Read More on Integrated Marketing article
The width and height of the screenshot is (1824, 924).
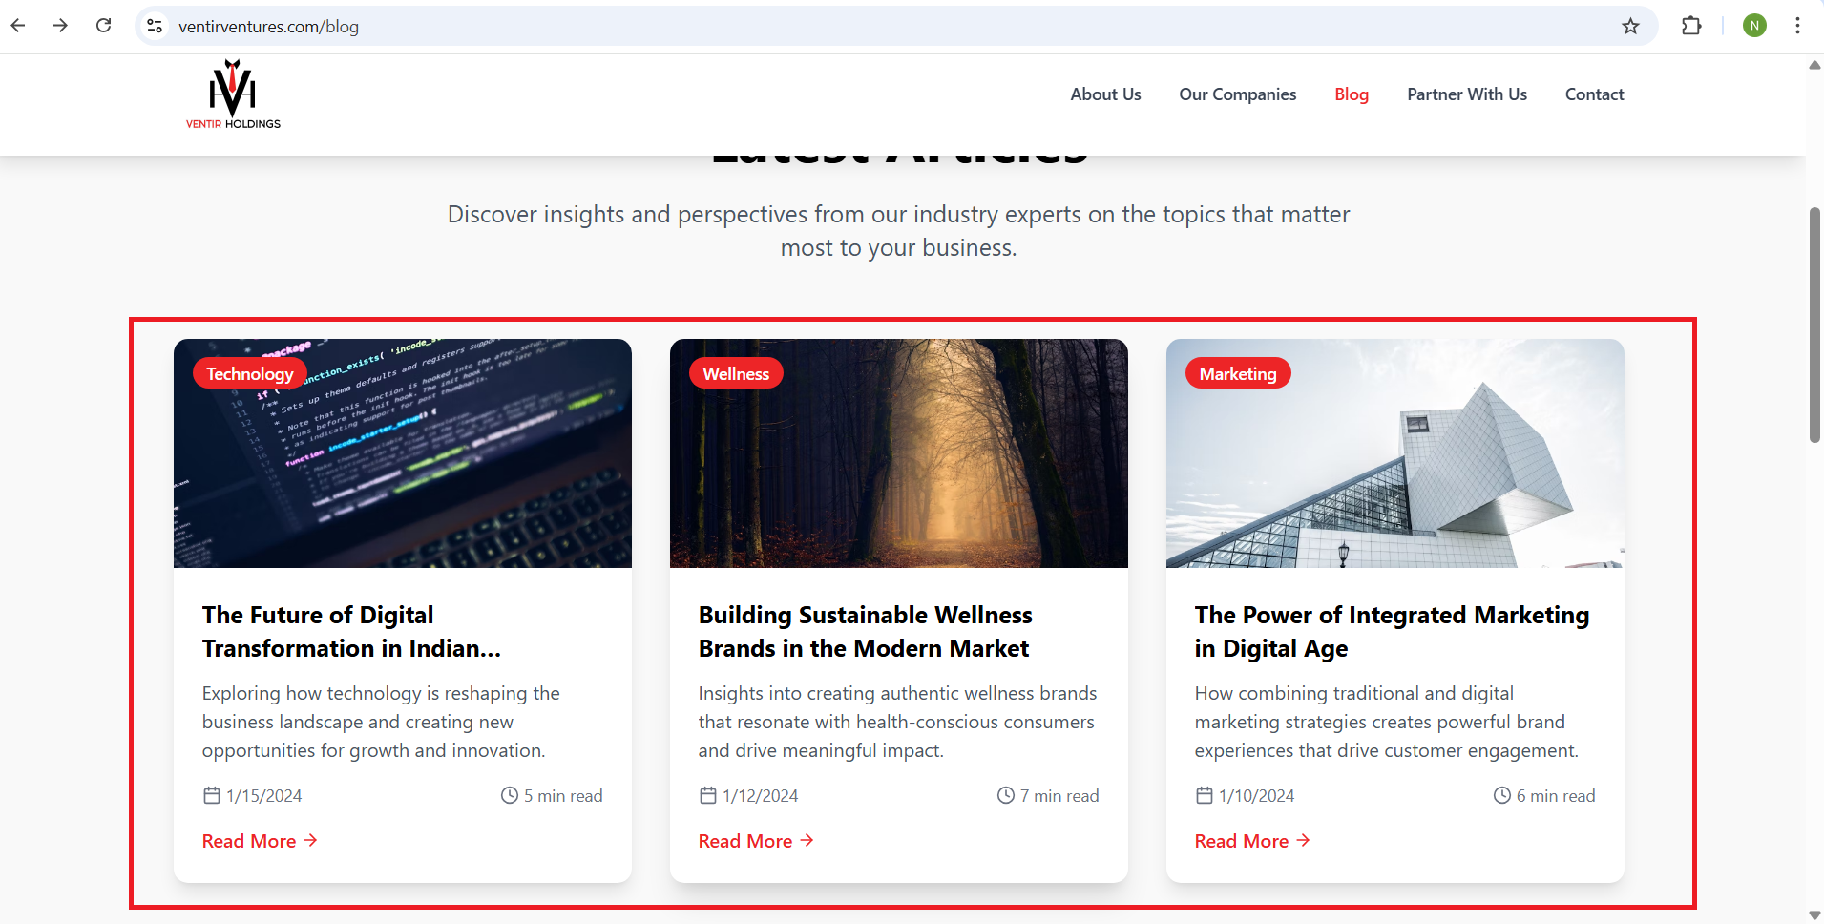(1251, 841)
